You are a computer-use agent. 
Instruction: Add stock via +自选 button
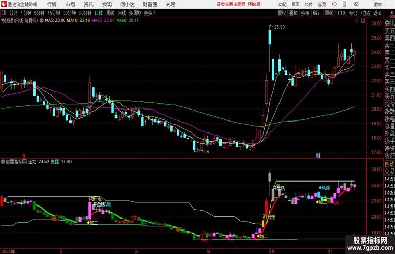[365, 13]
